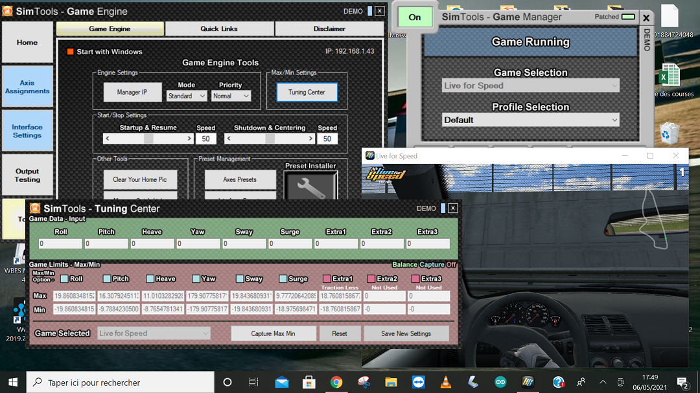Expand the Profile Selection dropdown
This screenshot has width=700, height=393.
point(530,120)
